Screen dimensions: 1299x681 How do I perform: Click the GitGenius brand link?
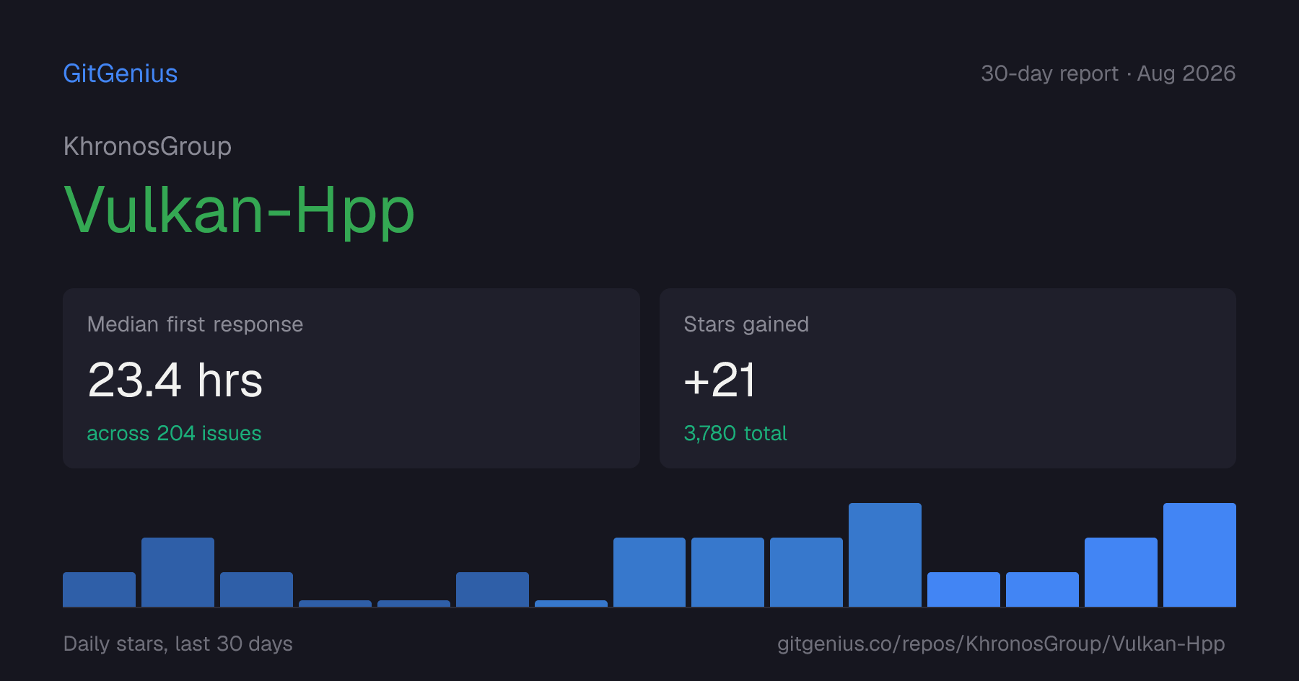pos(121,74)
